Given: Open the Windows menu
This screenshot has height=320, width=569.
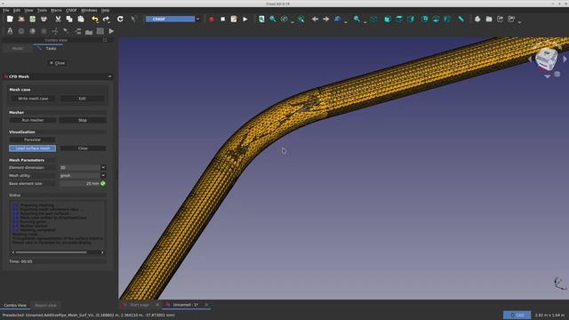Looking at the screenshot, I should tap(89, 10).
